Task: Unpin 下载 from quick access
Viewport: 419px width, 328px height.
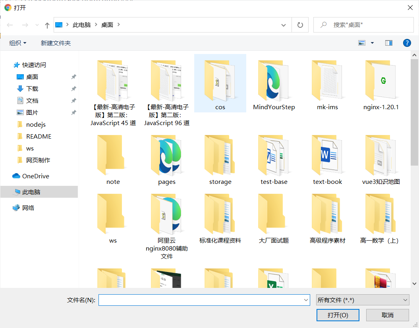Action: [73, 89]
